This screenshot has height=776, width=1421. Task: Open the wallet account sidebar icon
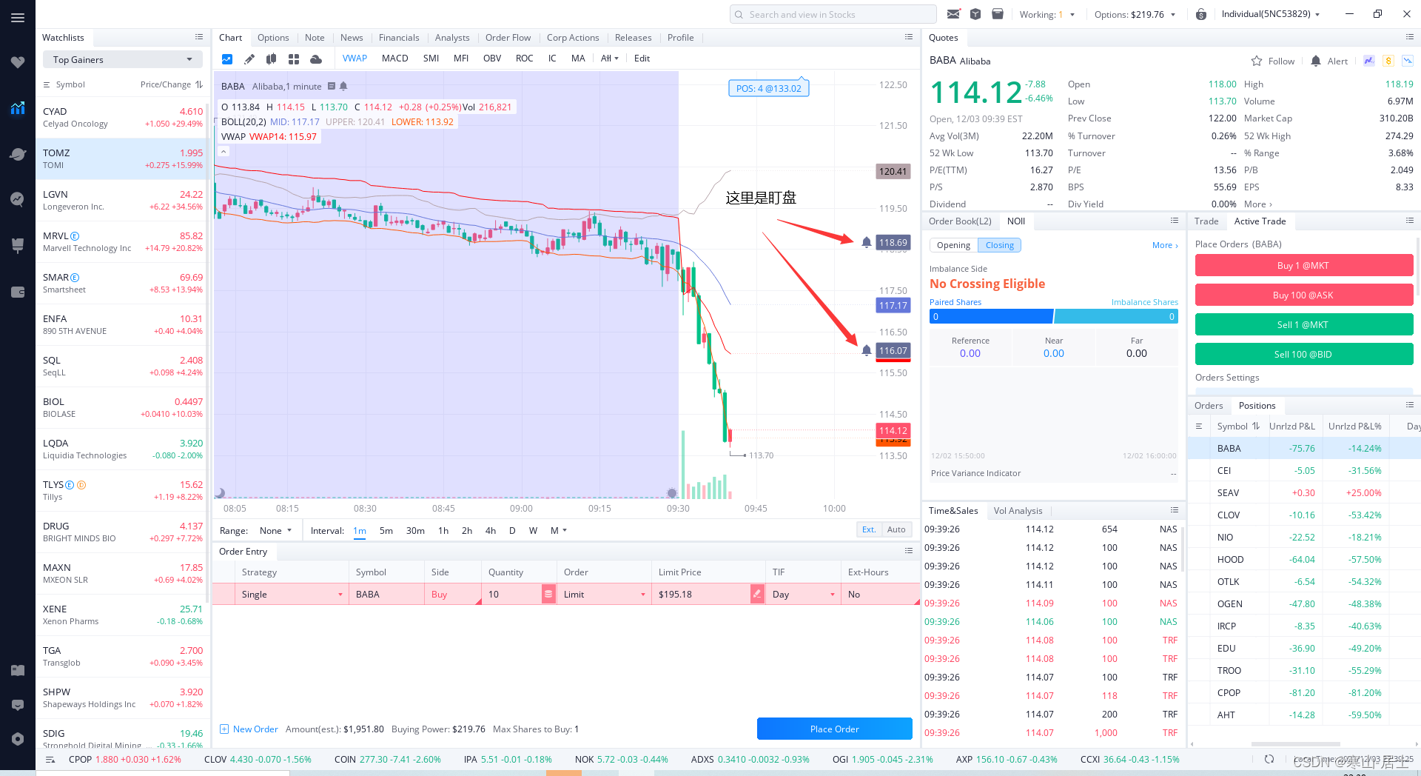pyautogui.click(x=18, y=292)
